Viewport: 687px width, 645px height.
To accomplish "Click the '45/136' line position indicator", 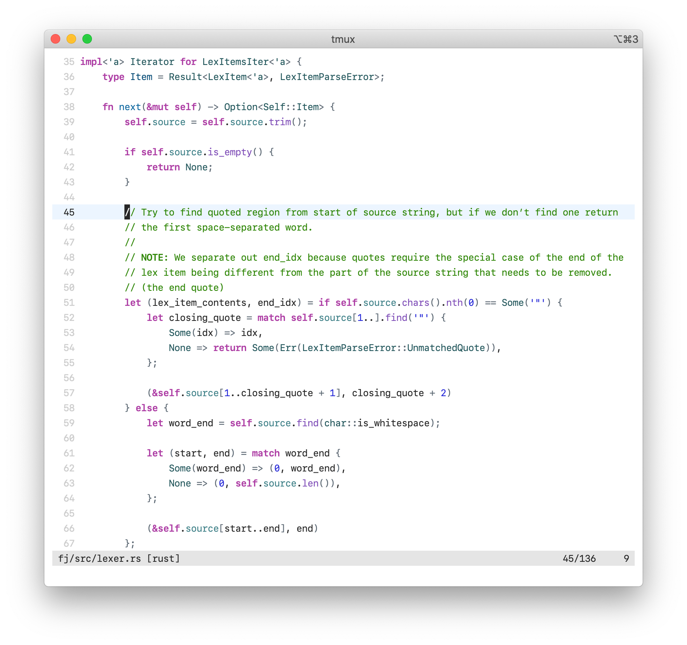I will pos(579,559).
